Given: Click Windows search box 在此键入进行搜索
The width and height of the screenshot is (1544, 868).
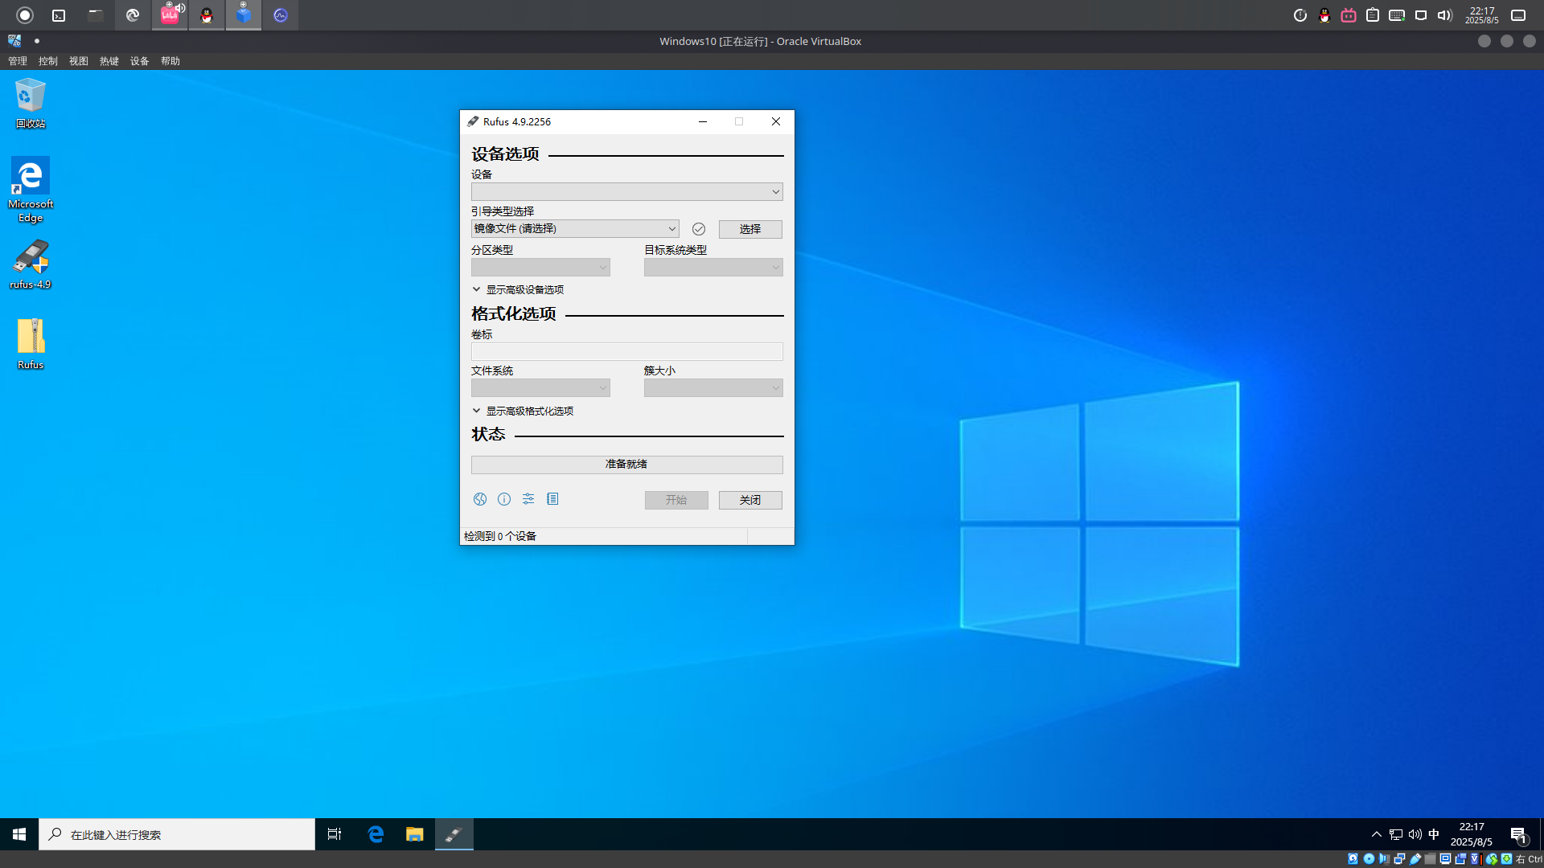Looking at the screenshot, I should pos(177,834).
